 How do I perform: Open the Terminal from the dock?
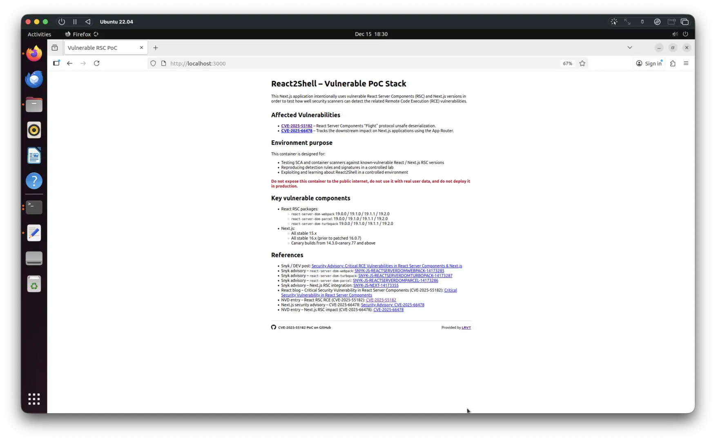[34, 207]
